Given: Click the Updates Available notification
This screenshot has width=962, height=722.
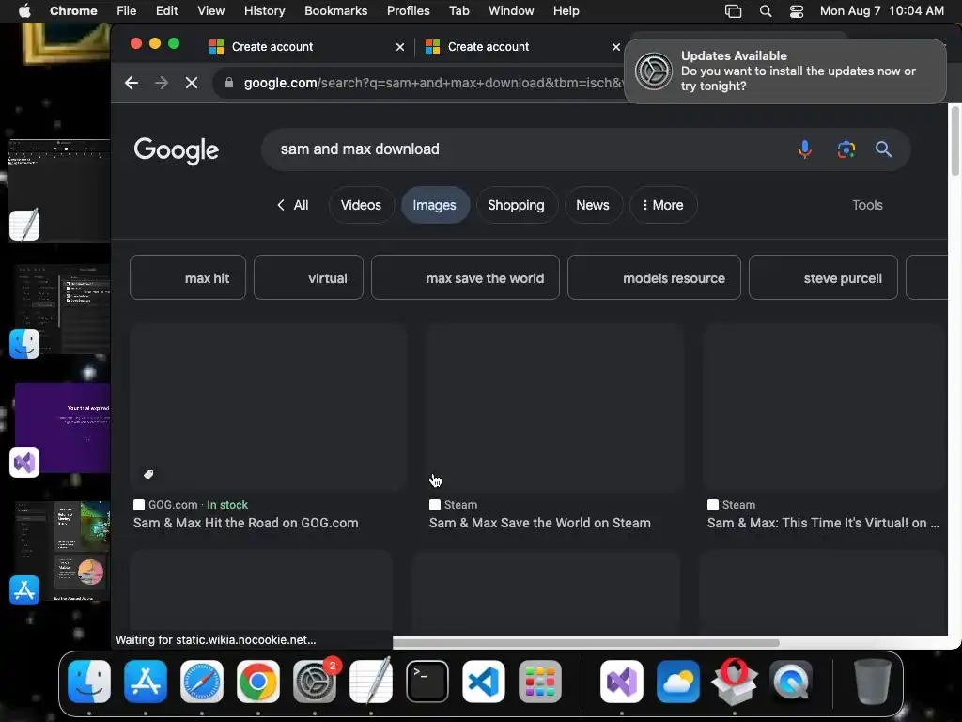Looking at the screenshot, I should coord(785,71).
